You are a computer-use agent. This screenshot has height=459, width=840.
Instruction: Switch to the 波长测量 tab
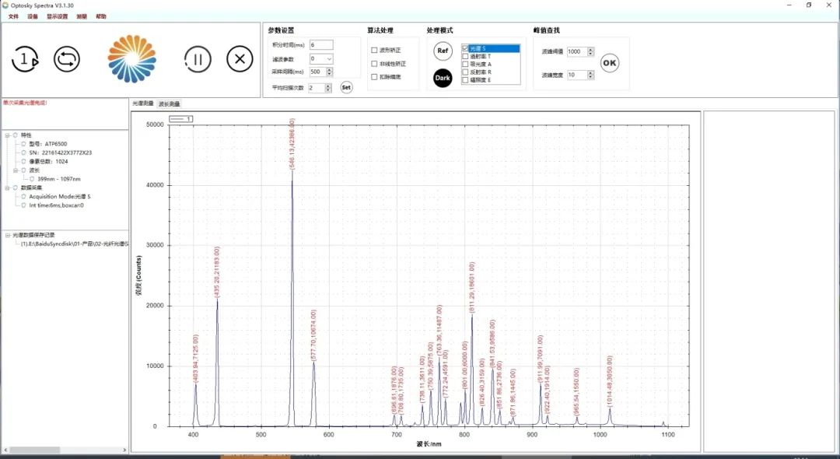click(169, 103)
